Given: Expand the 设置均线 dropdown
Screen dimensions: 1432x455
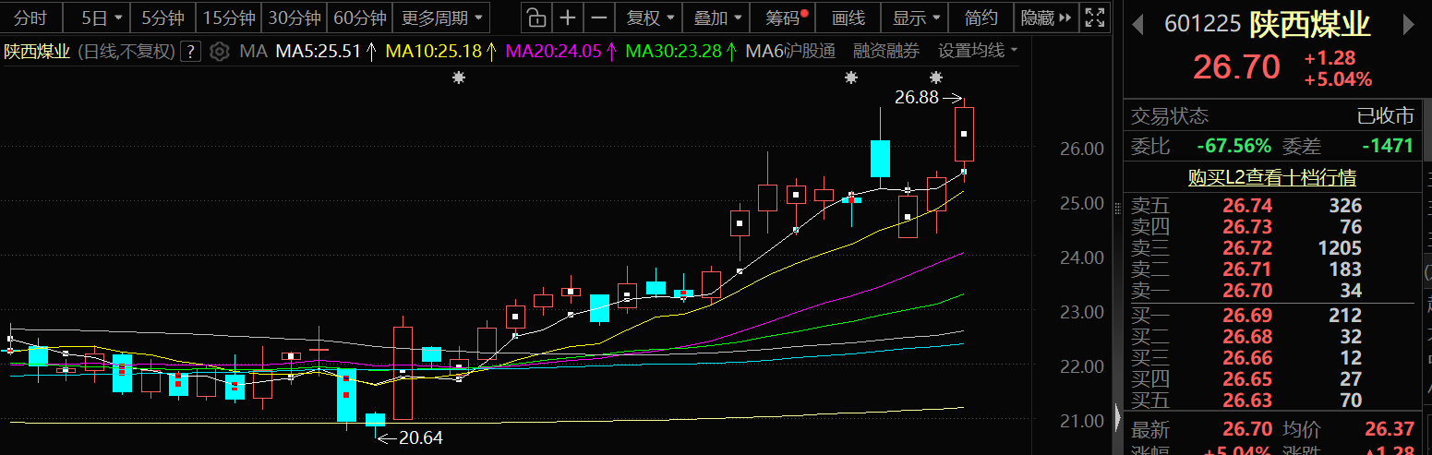Looking at the screenshot, I should 978,51.
